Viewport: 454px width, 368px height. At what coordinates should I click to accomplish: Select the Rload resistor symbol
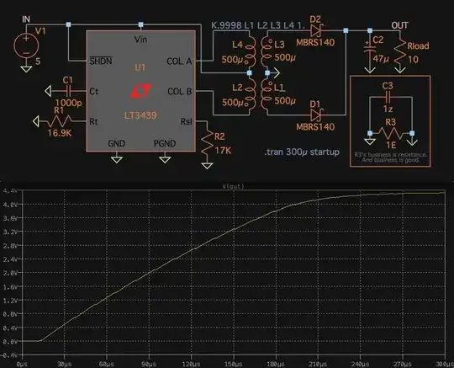point(400,51)
